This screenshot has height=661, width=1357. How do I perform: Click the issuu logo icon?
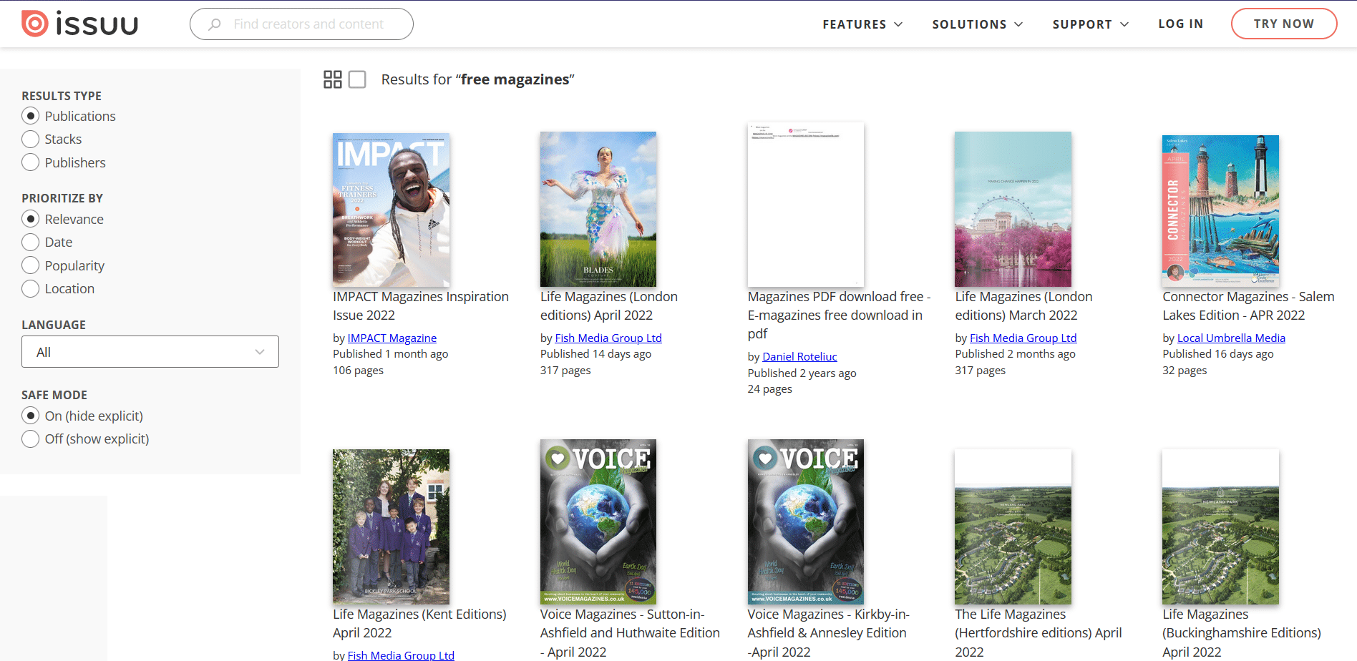(79, 24)
